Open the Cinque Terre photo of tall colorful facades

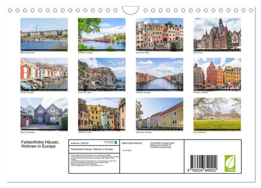click(160, 35)
